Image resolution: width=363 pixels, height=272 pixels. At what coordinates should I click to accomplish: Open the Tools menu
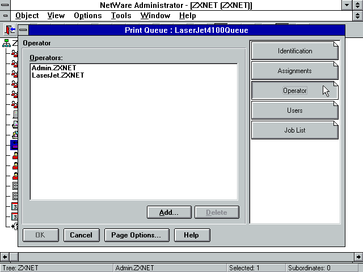(121, 16)
